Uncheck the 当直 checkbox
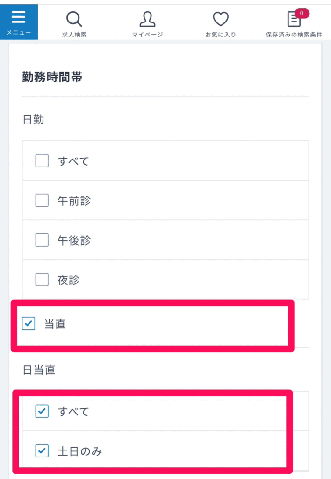 (x=29, y=323)
